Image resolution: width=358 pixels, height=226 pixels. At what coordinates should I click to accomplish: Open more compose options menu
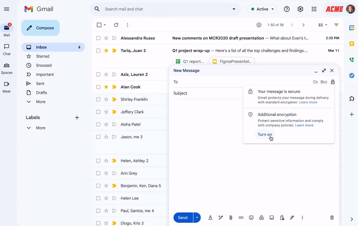pyautogui.click(x=302, y=218)
